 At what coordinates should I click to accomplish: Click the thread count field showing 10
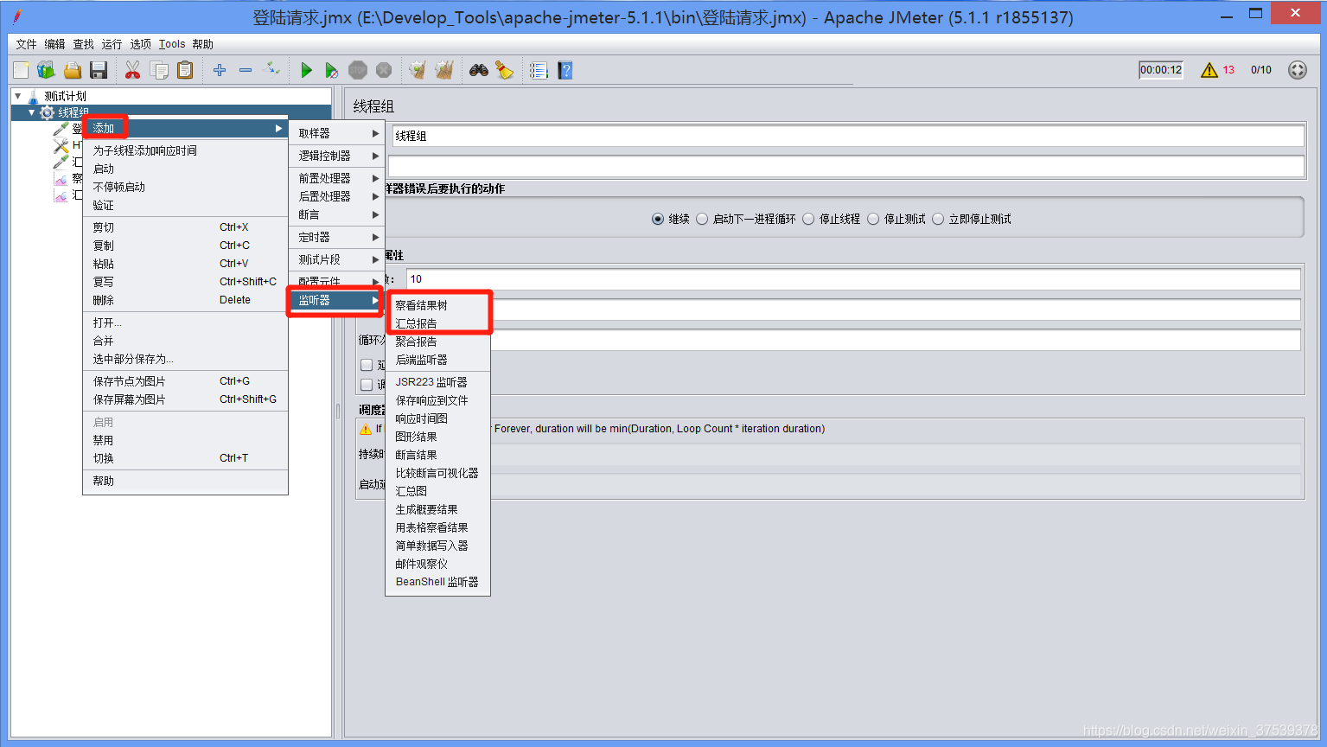pos(853,279)
